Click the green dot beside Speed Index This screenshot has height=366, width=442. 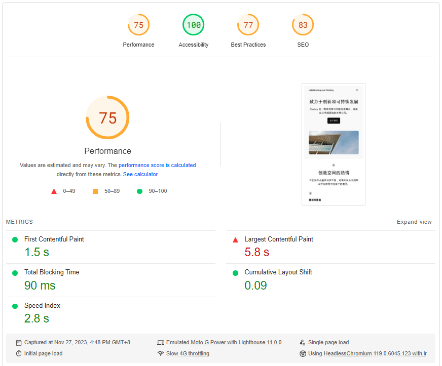15,306
